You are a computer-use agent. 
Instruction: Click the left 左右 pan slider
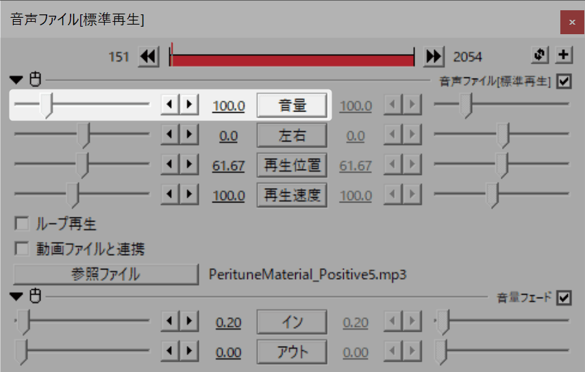pos(82,135)
